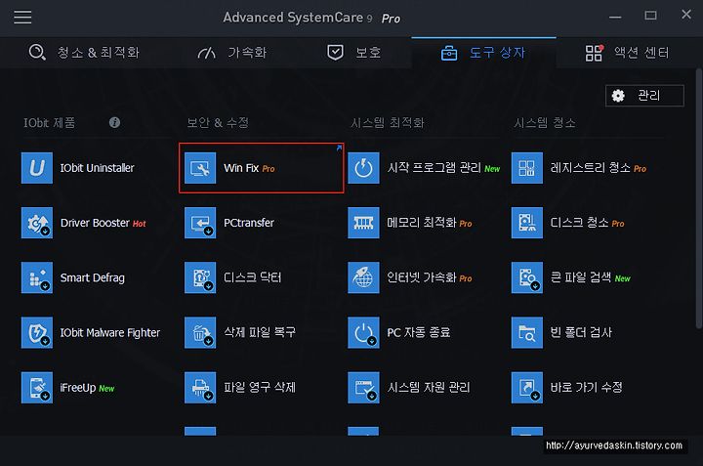Click the 시스템 자원 관리 label
The image size is (703, 466).
(429, 388)
